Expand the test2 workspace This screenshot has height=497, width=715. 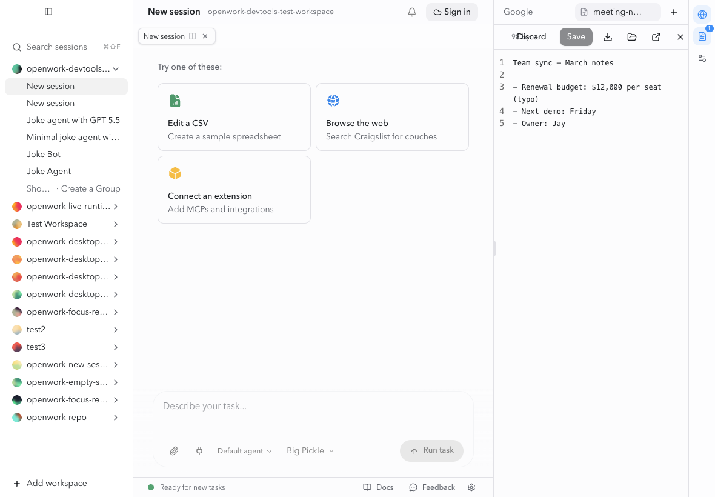point(116,330)
